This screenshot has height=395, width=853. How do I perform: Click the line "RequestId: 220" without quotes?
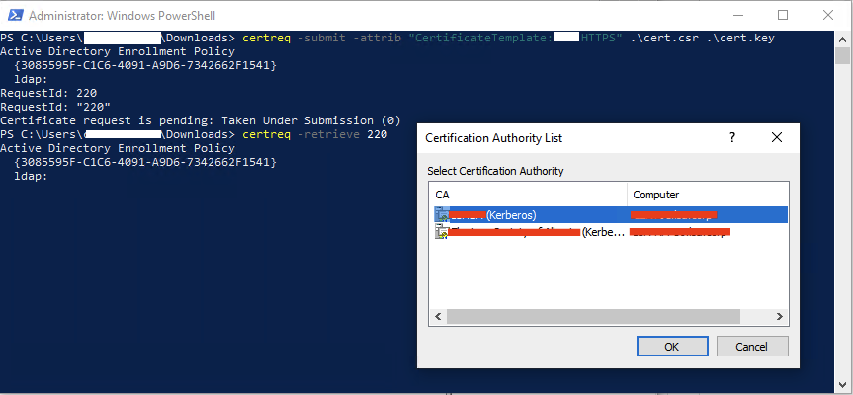48,93
